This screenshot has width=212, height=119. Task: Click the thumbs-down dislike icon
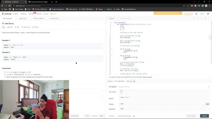pos(16,27)
